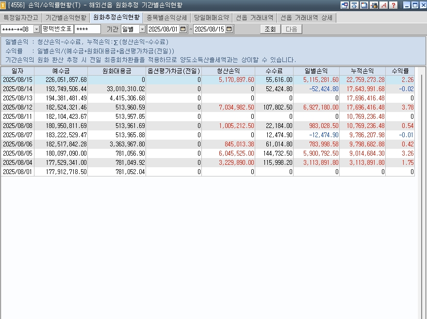The height and width of the screenshot is (319, 427).
Task: Open calendar picker for end date 2025/08/15
Action: [230, 29]
